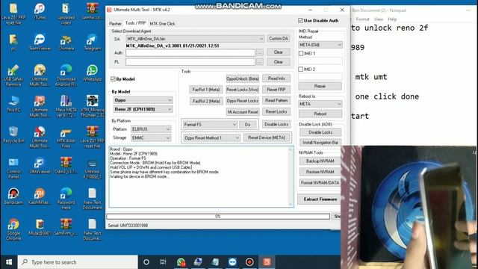Open Maui META desktop shortcut
This screenshot has height=269, width=478.
point(66,106)
